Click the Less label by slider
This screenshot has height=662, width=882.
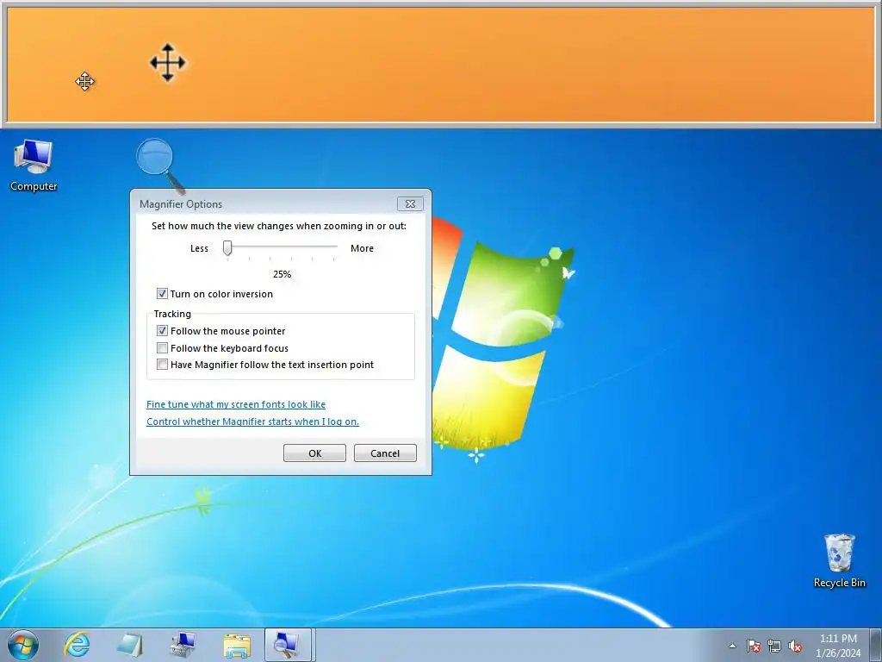(199, 248)
